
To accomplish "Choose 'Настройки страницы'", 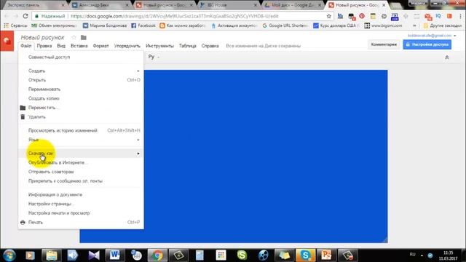I will [x=81, y=204].
